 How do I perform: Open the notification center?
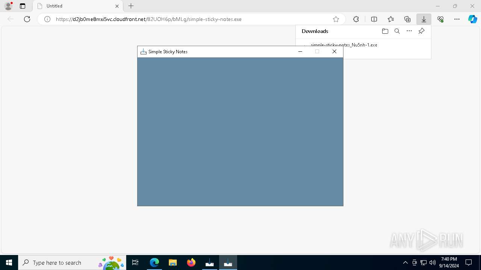tap(469, 262)
